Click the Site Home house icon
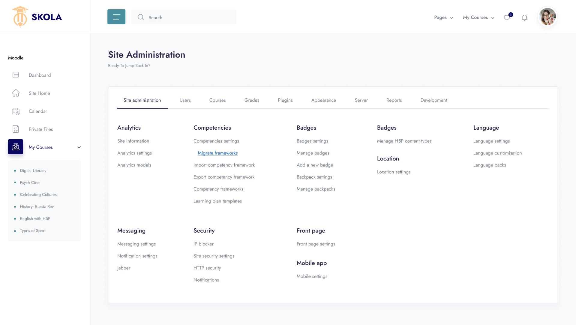Image resolution: width=576 pixels, height=325 pixels. pos(16,93)
